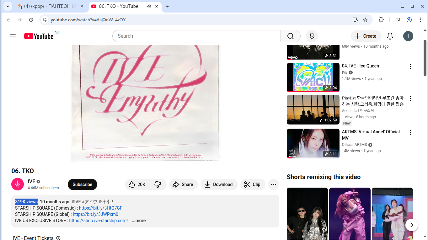This screenshot has width=428, height=240.
Task: Play the Playlist sunset thumbnail video
Action: (313, 109)
